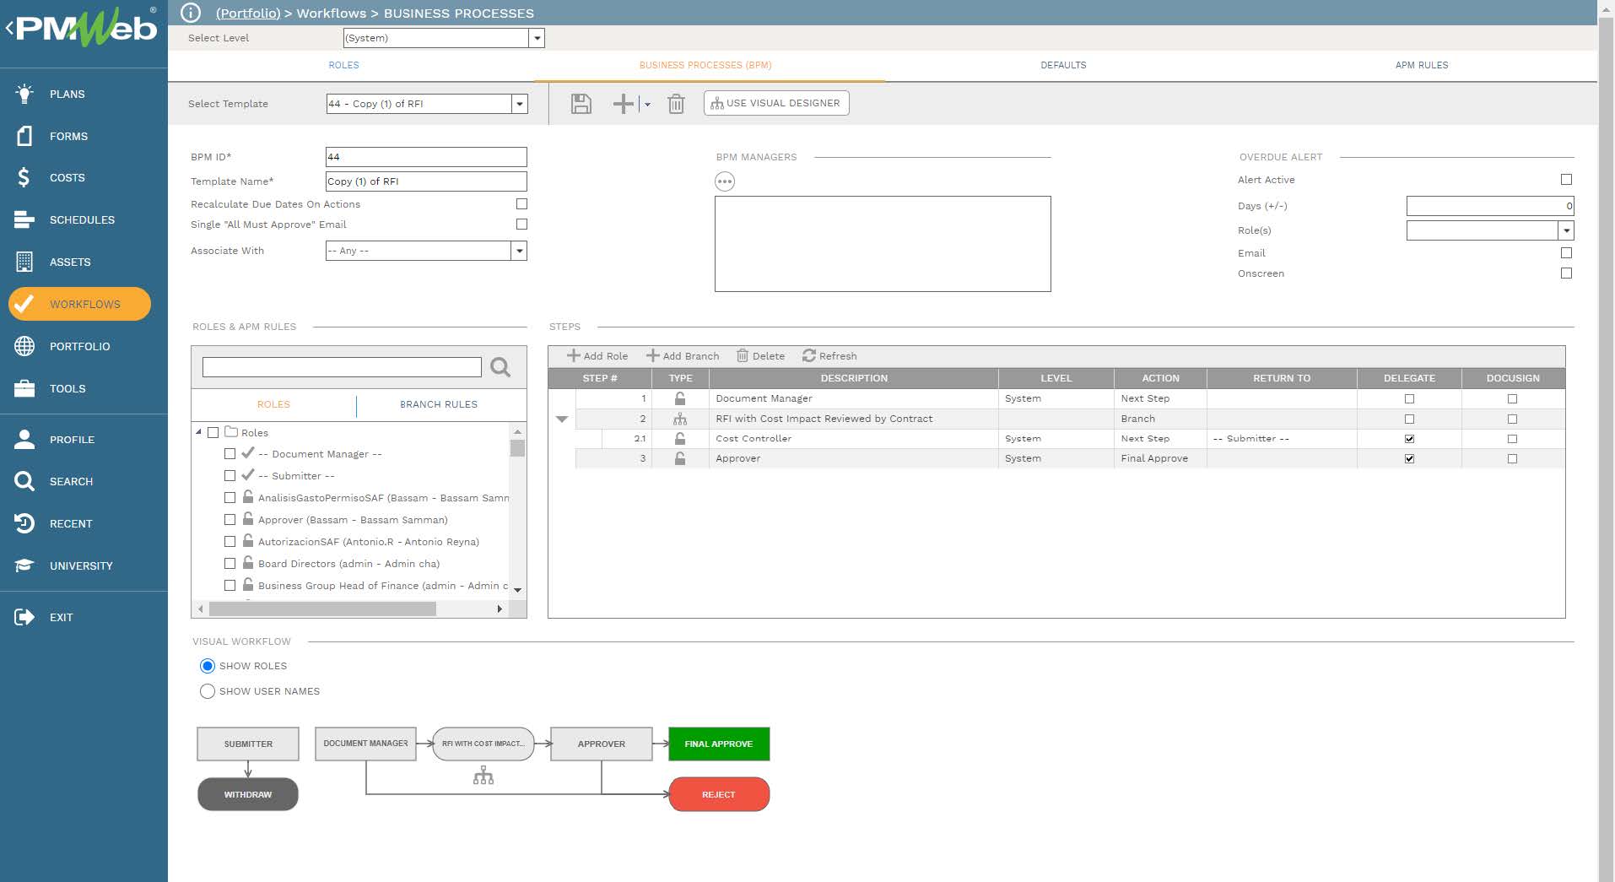Open the Portfolio section in the sidebar
This screenshot has height=882, width=1615.
click(x=80, y=346)
